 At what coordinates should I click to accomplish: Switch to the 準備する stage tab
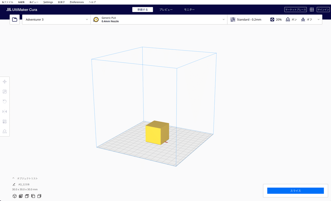[143, 10]
